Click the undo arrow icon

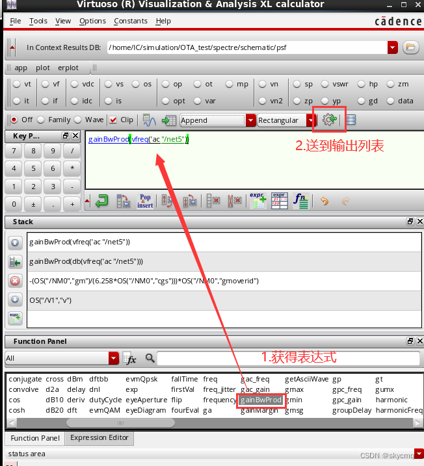tap(325, 201)
